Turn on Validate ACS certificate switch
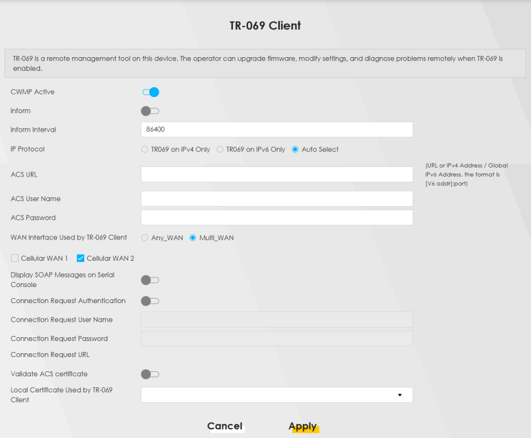Viewport: 531px width, 438px height. [x=150, y=374]
